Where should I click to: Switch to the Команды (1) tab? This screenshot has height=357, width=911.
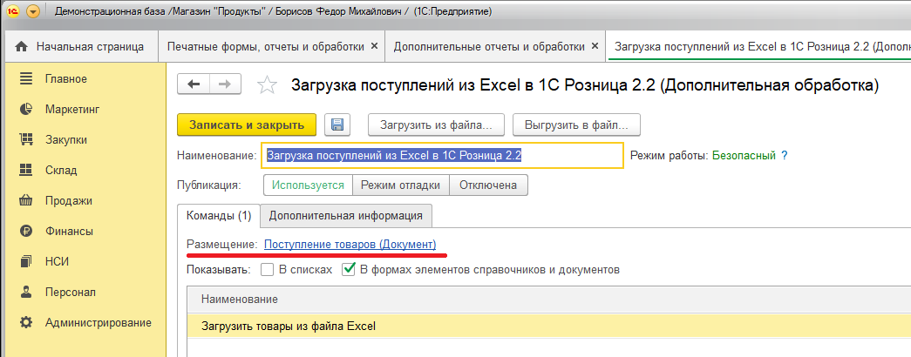pos(219,216)
